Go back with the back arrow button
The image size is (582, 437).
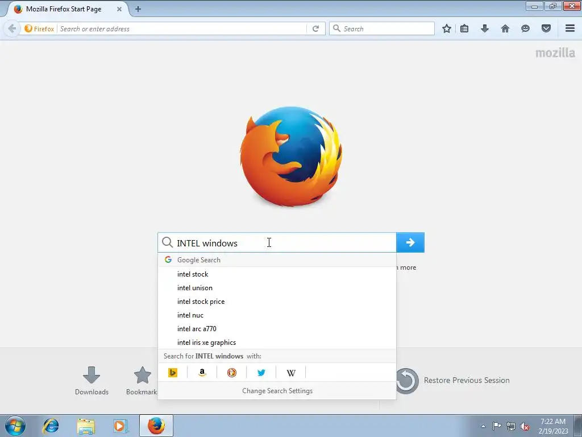(x=12, y=28)
